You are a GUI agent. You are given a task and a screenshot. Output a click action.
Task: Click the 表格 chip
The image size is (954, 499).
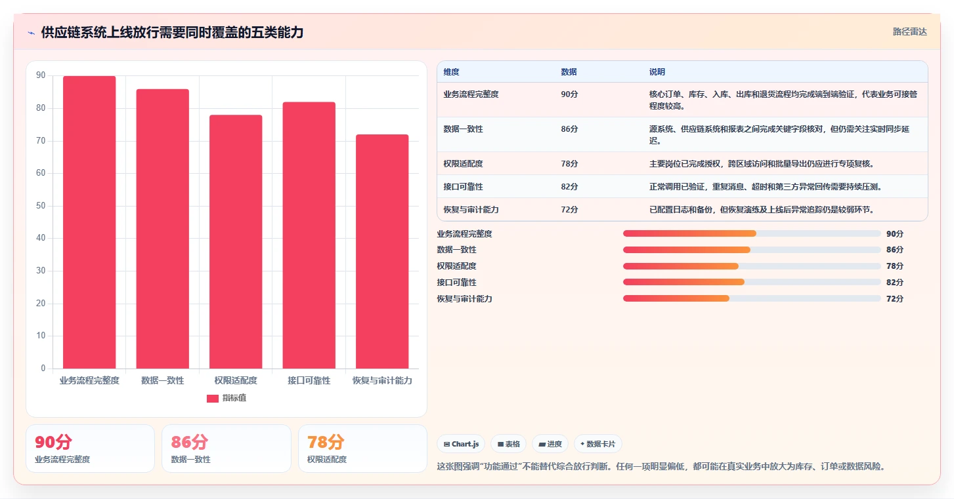[508, 444]
